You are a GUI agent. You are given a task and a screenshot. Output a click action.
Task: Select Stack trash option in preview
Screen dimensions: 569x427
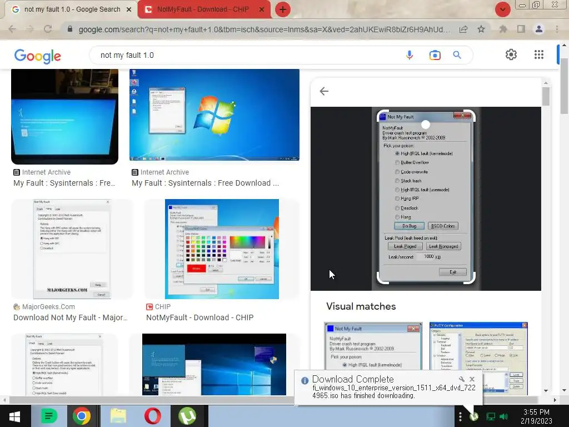pyautogui.click(x=408, y=181)
